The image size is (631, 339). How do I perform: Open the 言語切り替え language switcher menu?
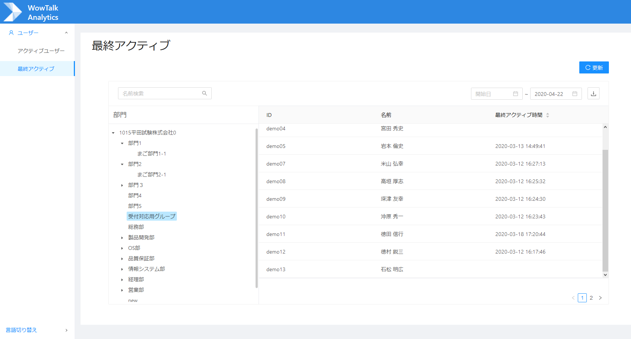click(37, 330)
